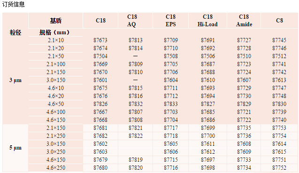Click part number 87813 under C18 AQ
299x173 pixels.
tap(135, 40)
